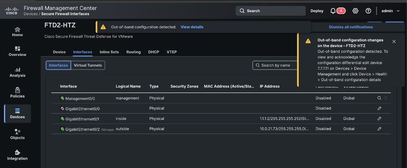
Task: Click notification count badge 4
Action: point(341,11)
